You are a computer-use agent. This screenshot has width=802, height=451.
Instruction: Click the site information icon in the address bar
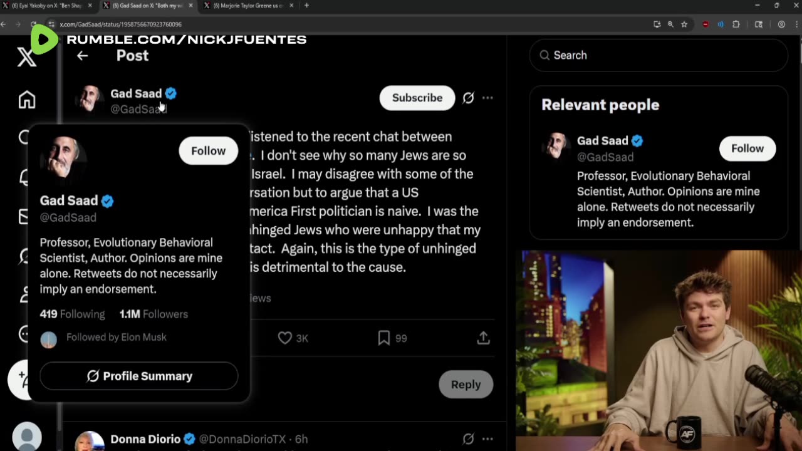tap(51, 24)
